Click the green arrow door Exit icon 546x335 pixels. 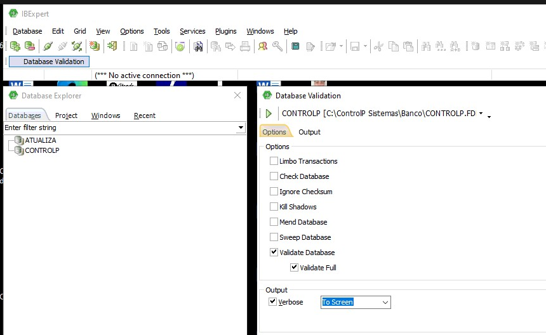coord(112,46)
